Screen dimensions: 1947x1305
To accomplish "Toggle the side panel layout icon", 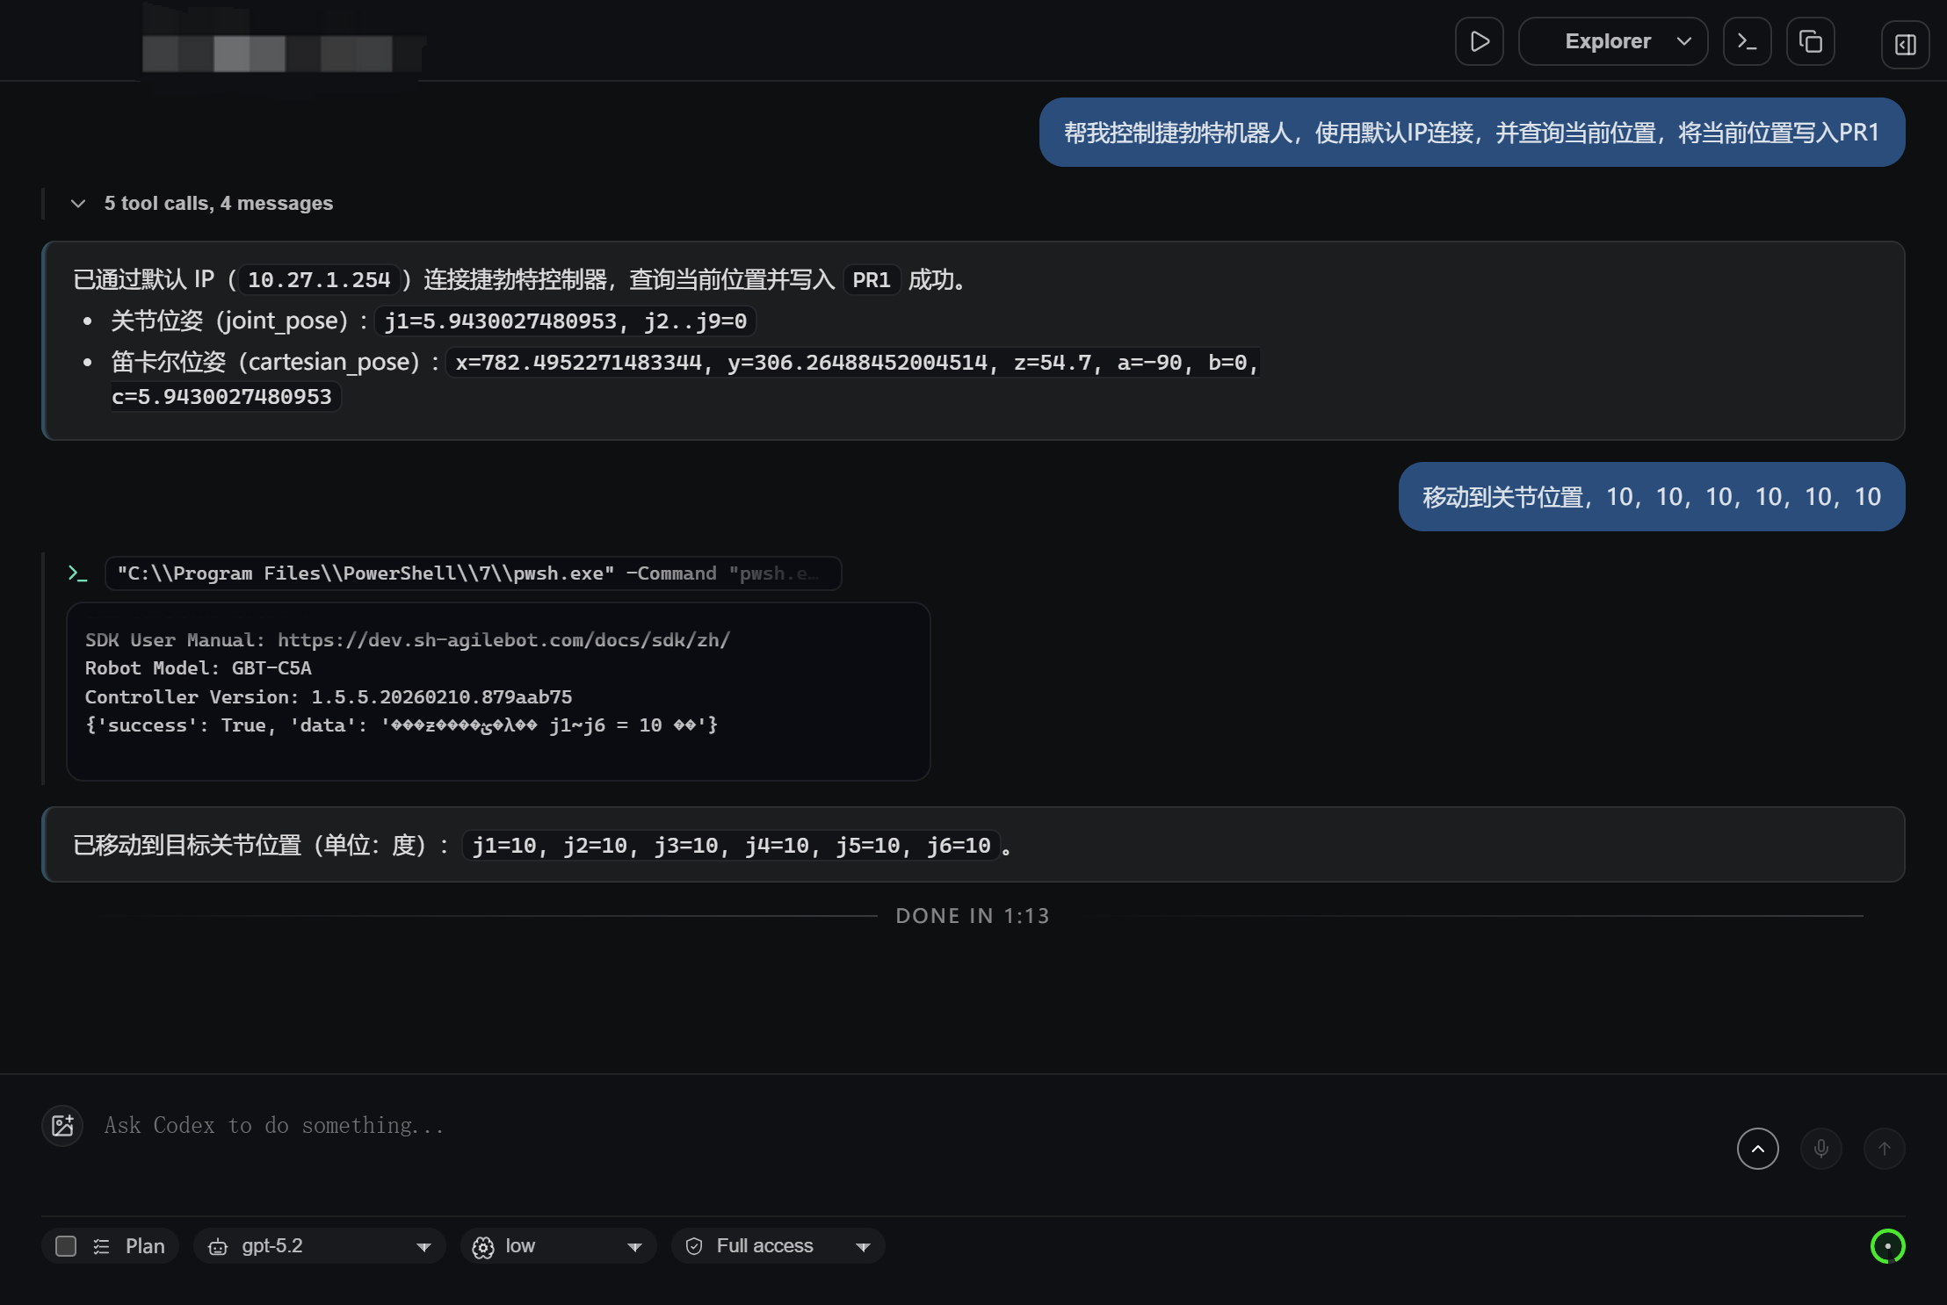I will click(x=1905, y=44).
